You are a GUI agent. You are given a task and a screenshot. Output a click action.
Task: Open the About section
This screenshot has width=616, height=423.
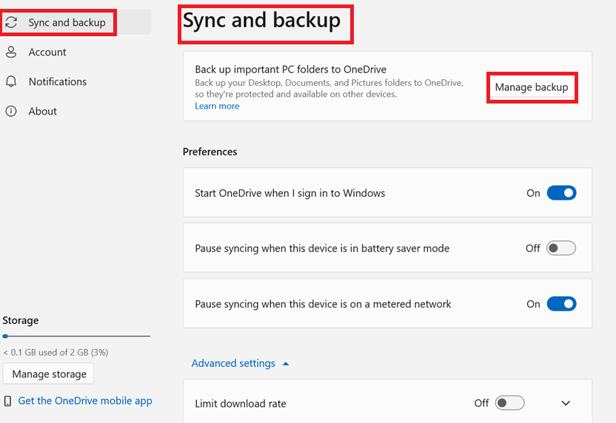tap(42, 112)
